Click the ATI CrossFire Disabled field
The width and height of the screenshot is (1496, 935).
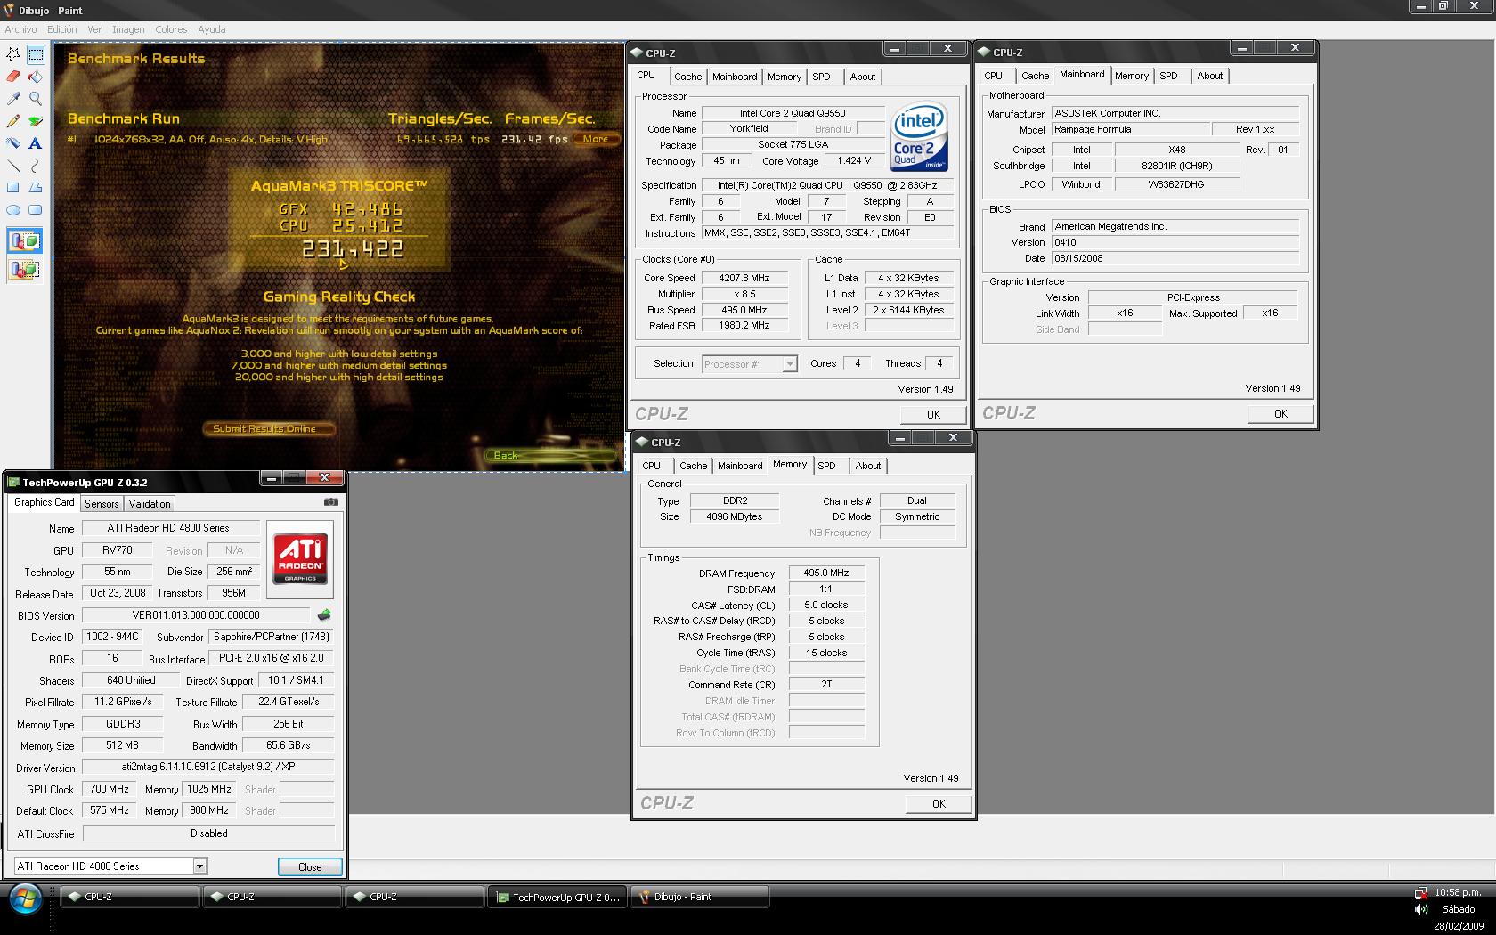[x=208, y=833]
